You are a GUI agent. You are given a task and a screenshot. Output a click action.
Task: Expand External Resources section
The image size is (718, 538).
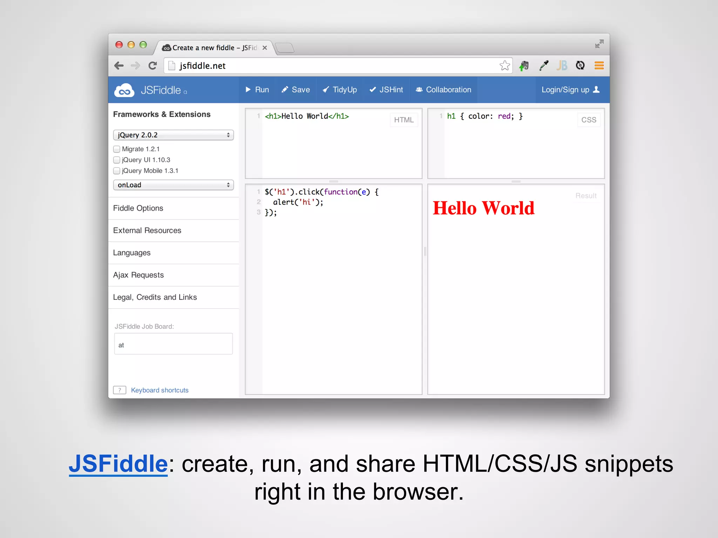174,230
